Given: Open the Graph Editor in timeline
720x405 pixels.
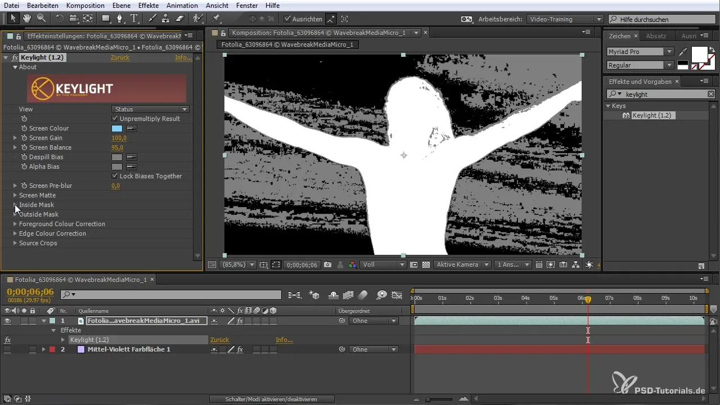Looking at the screenshot, I should tap(398, 294).
